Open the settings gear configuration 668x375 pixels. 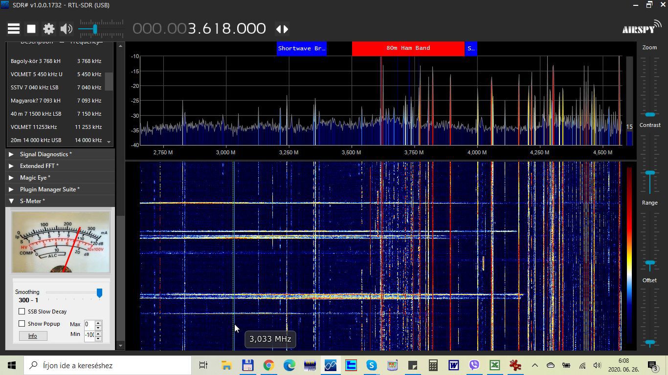pyautogui.click(x=49, y=29)
